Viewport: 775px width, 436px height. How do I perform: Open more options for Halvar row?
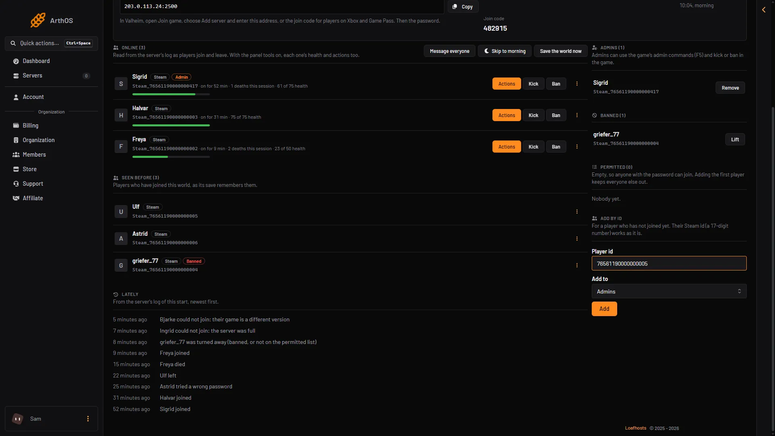coord(577,115)
